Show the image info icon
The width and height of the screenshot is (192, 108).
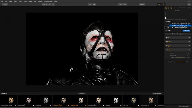[x=171, y=8]
